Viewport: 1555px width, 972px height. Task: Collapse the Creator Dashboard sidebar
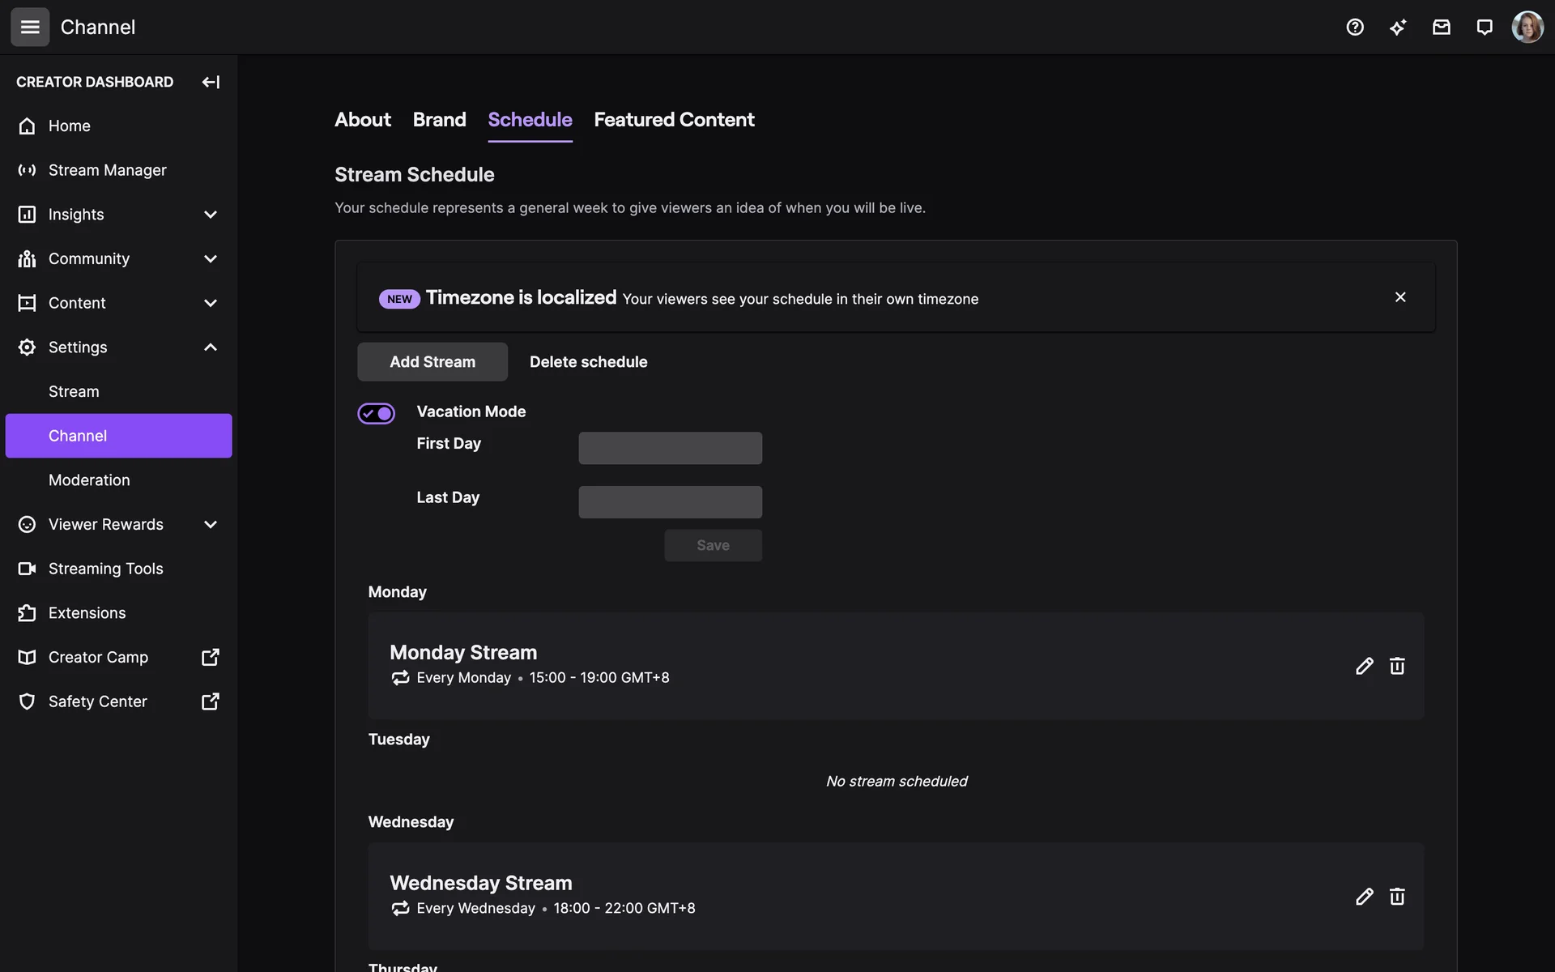[211, 82]
